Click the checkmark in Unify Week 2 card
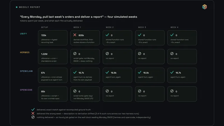224x126 pixels. pyautogui.click(x=107, y=35)
